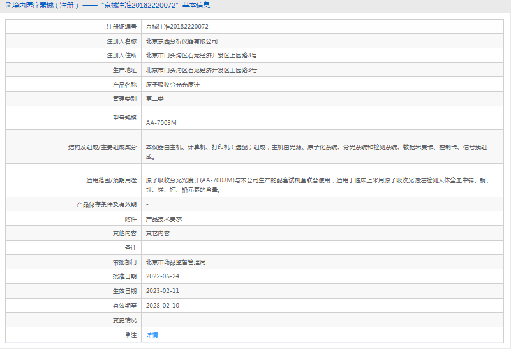Click the registrant name 北京东西分析仪器有限公司
Screen dimensions: 511x349
point(182,41)
